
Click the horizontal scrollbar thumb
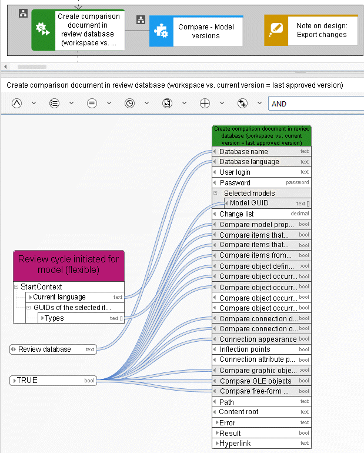point(32,66)
